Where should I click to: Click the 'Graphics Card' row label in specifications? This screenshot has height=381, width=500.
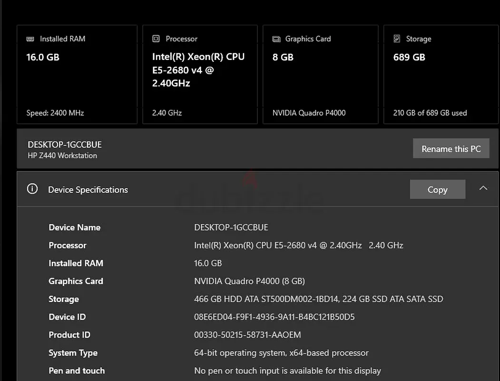[76, 281]
